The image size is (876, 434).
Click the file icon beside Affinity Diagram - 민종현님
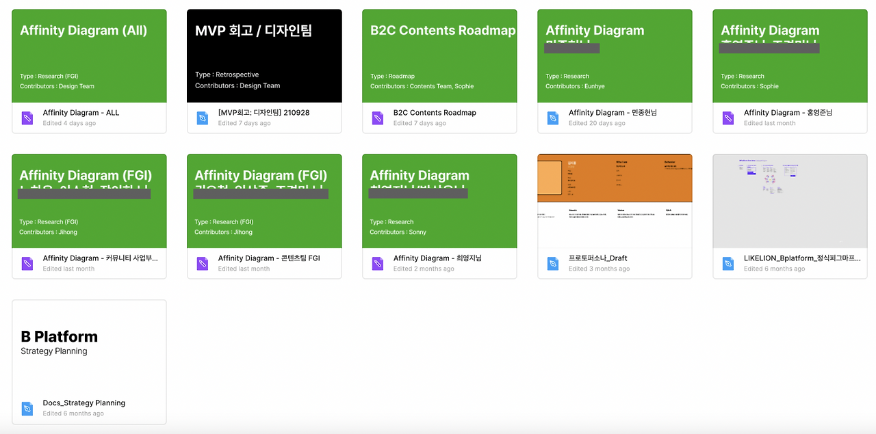point(552,118)
